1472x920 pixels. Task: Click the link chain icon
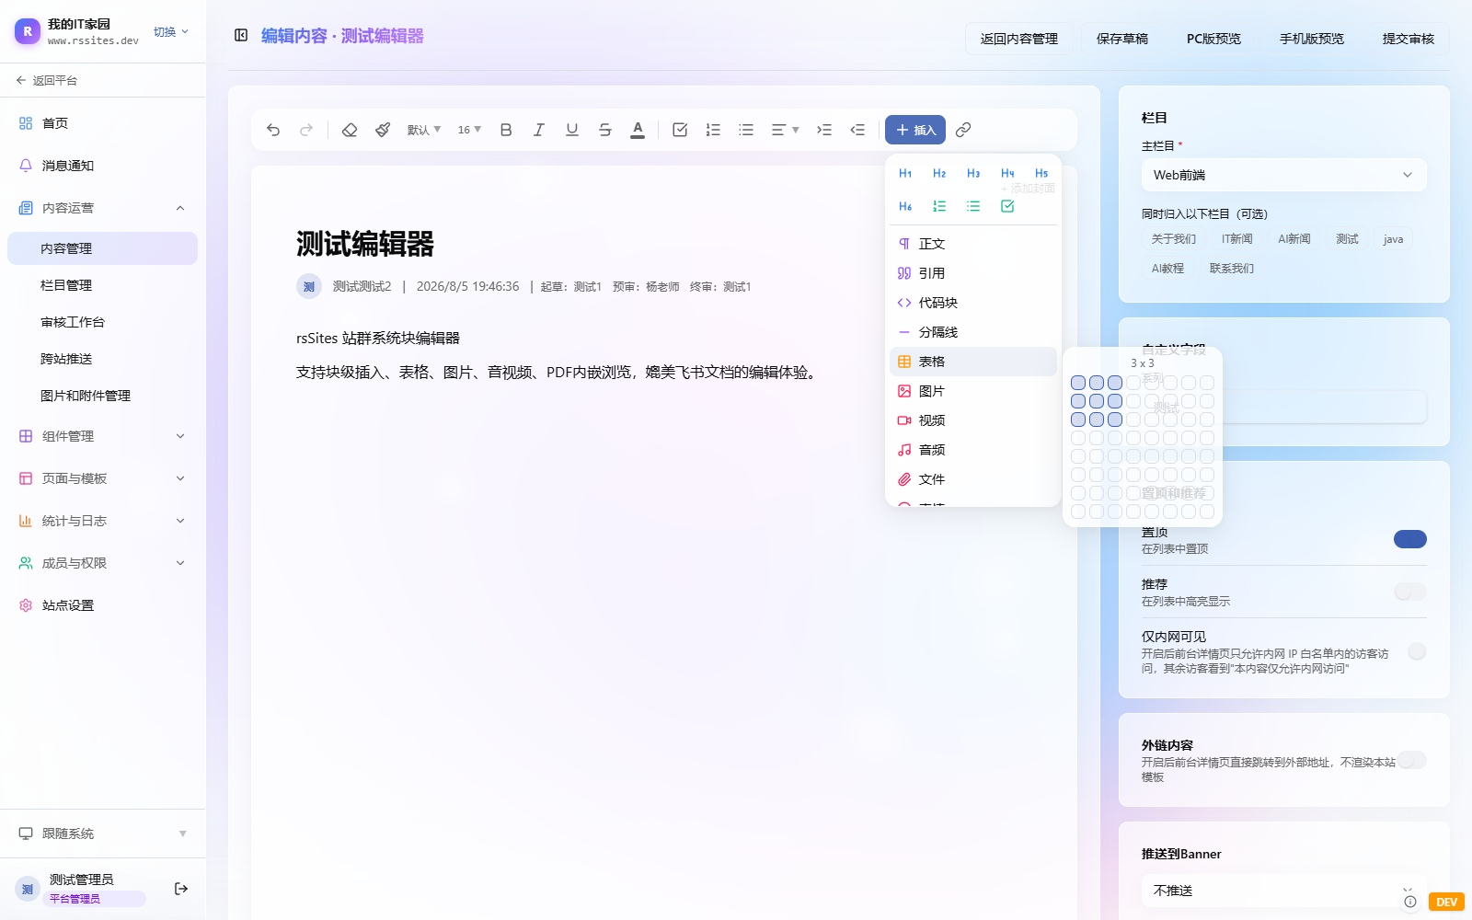click(x=963, y=130)
